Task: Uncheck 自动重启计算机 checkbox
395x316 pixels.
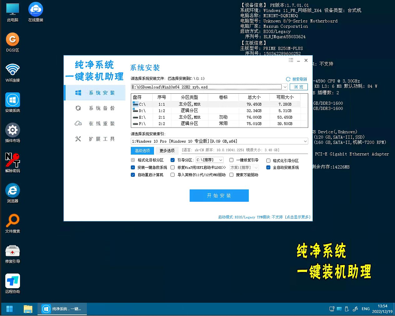Action: pyautogui.click(x=133, y=175)
